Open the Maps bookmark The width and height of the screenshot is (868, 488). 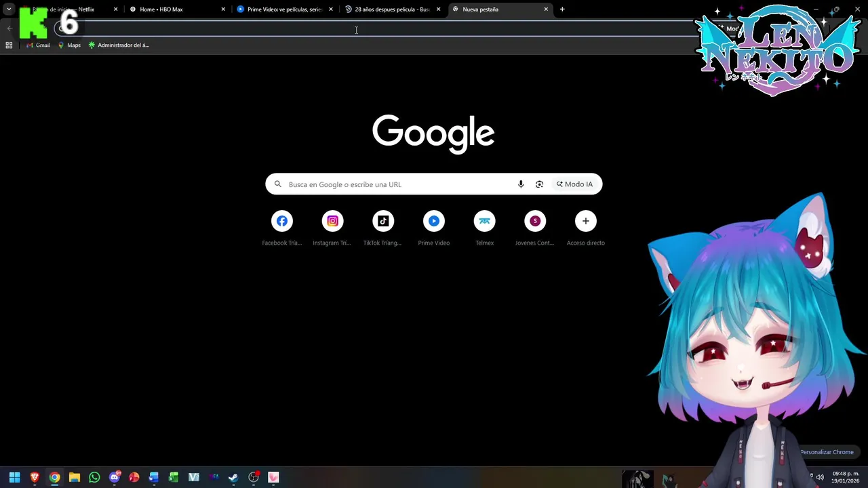(69, 45)
